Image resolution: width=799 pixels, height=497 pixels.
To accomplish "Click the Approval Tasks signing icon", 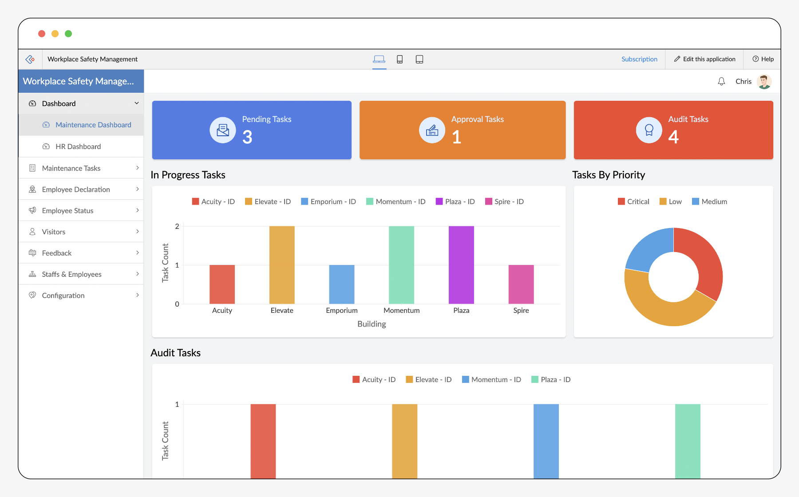I will 432,130.
